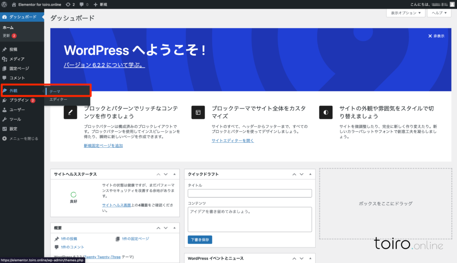Select テーマ in the 外観 submenu
Viewport: 457px width, 263px height.
point(55,91)
